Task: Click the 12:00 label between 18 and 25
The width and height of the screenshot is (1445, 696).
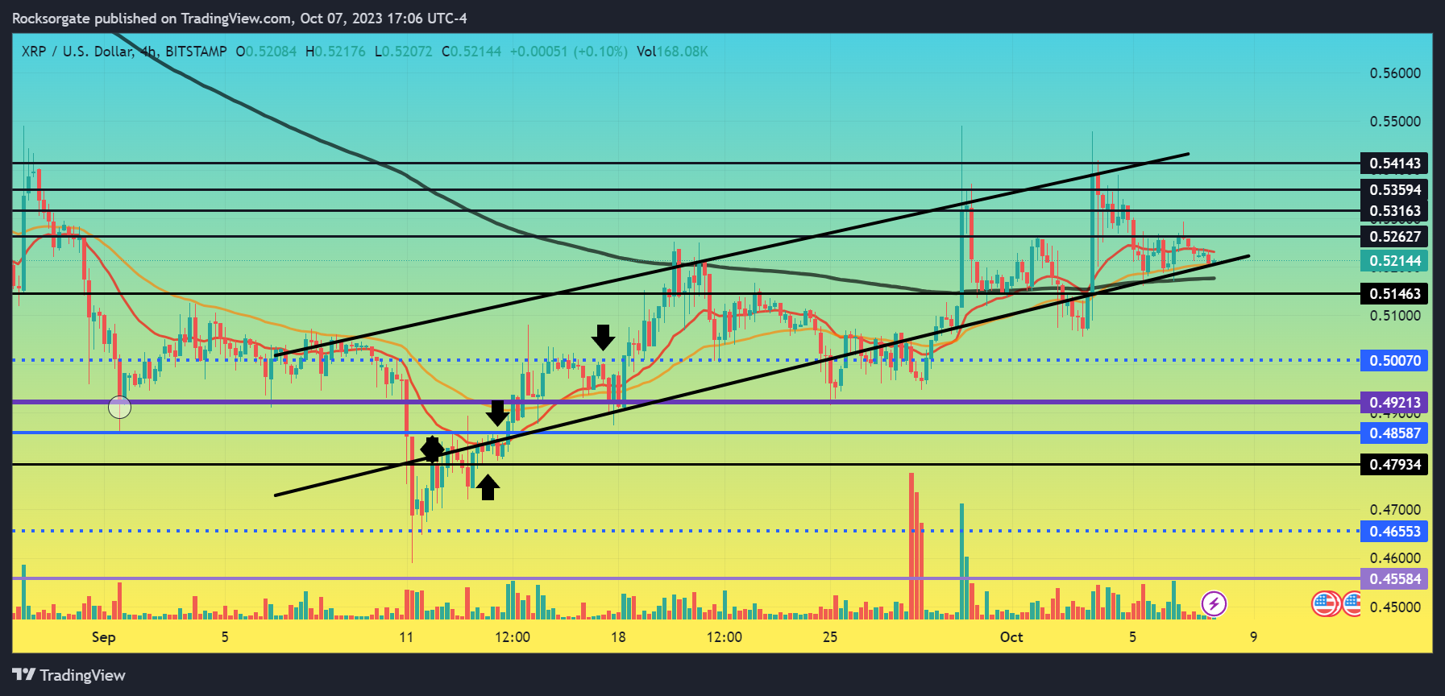Action: pyautogui.click(x=725, y=637)
